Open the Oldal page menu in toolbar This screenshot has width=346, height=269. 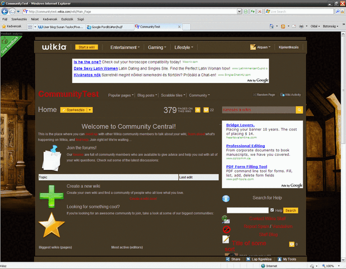pos(315,26)
